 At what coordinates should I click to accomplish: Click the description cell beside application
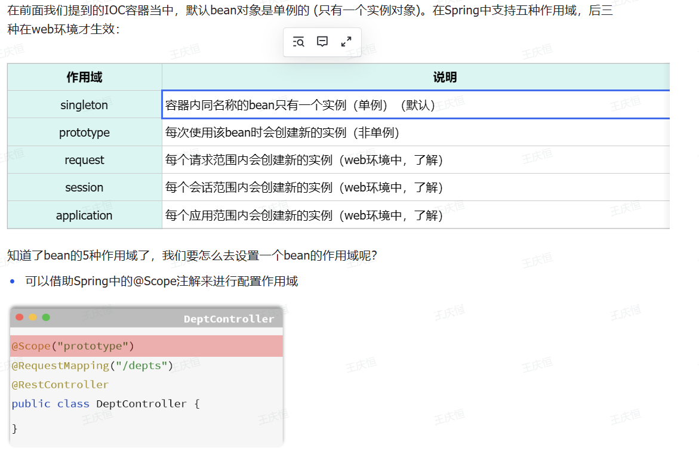(415, 215)
